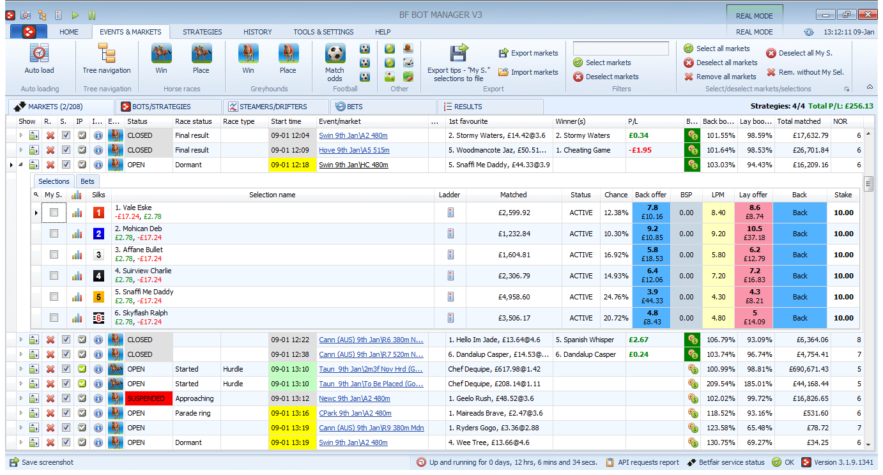Click the refresh icon next to clock
883x475 pixels.
809,32
